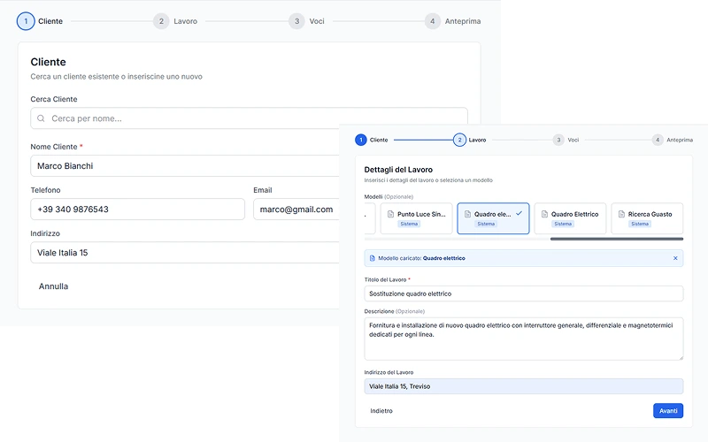Select the Quadro Elettrico template without checkmark

pos(570,218)
